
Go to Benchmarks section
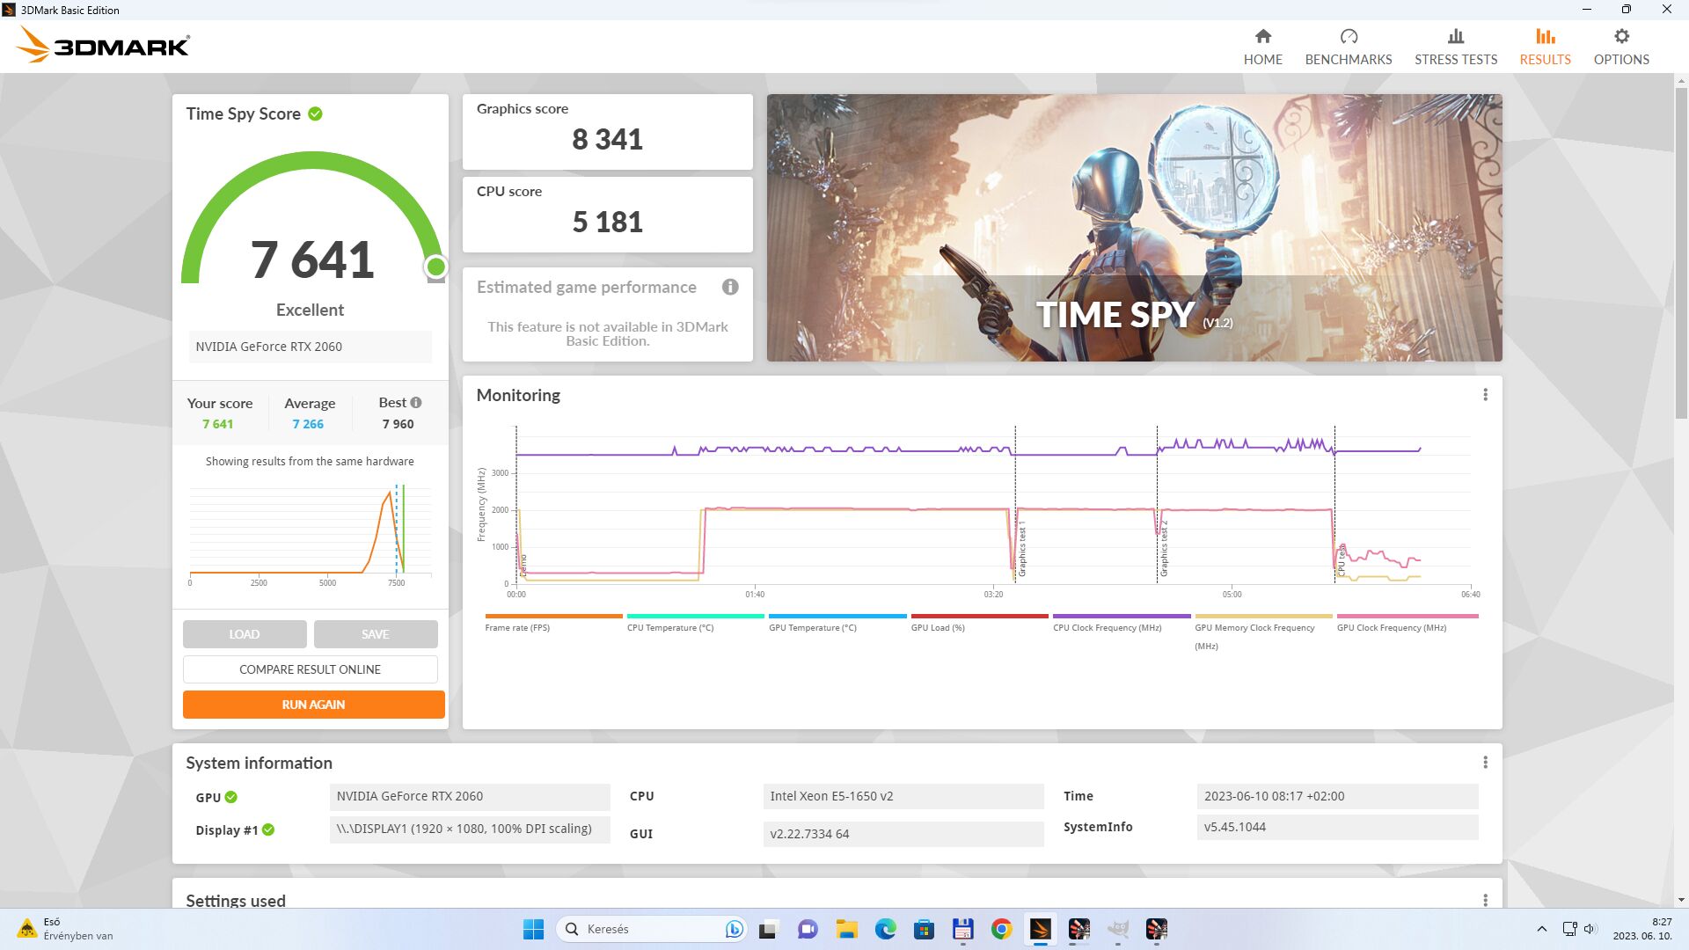[1348, 47]
